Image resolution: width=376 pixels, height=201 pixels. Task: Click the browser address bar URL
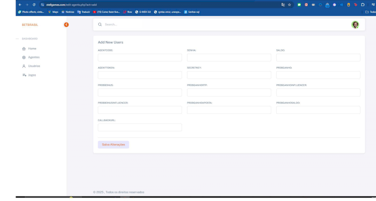pyautogui.click(x=71, y=5)
